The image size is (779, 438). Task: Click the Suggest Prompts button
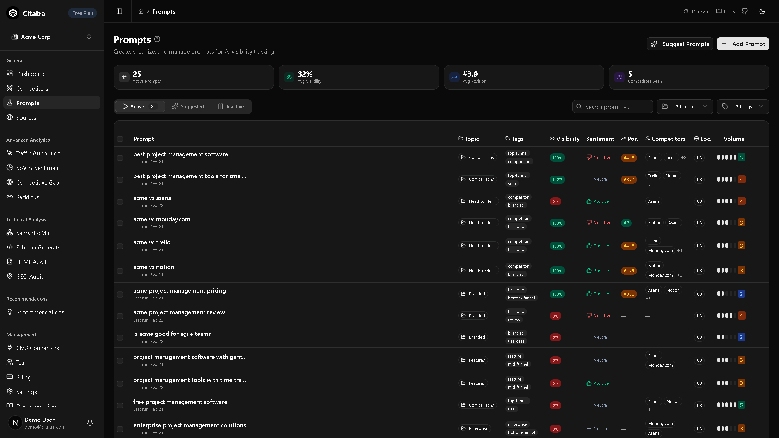(x=680, y=44)
